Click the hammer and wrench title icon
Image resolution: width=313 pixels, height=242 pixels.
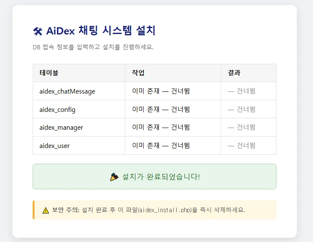click(x=38, y=31)
